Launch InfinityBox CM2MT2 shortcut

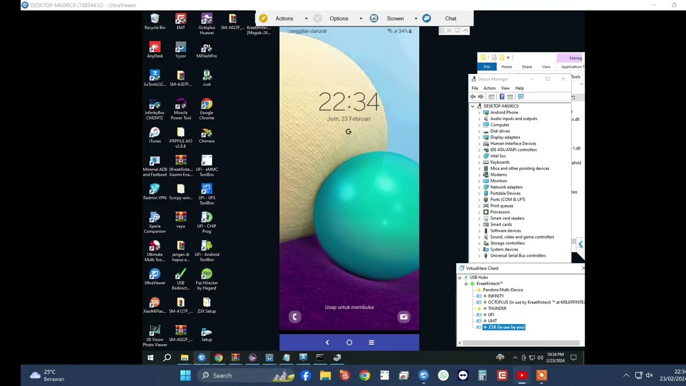click(154, 110)
